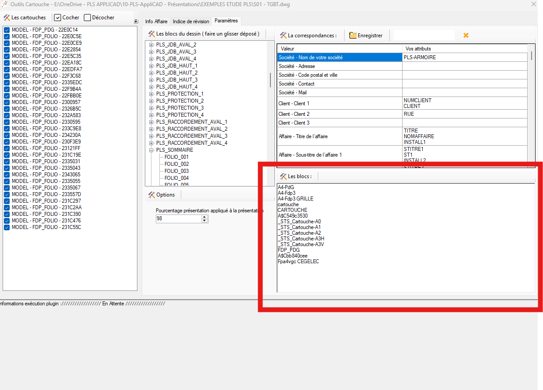Image resolution: width=543 pixels, height=390 pixels.
Task: Click the application cartouche icon in titlebar
Action: point(5,4)
